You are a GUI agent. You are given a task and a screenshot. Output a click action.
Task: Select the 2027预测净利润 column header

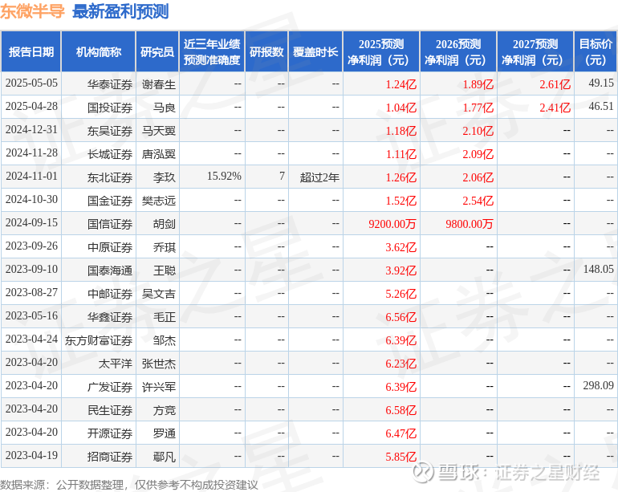(x=535, y=51)
